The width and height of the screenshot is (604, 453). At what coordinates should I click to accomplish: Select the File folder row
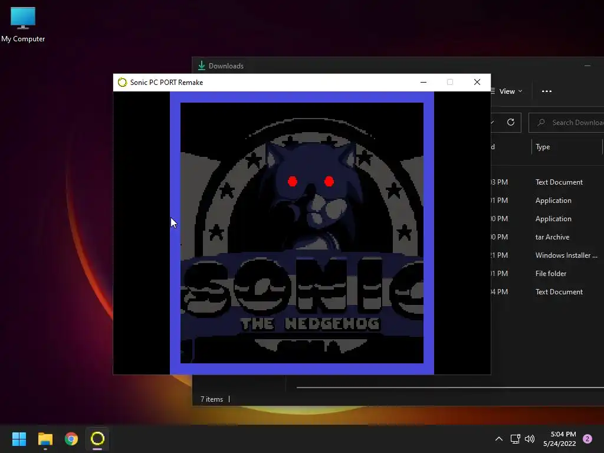point(547,274)
